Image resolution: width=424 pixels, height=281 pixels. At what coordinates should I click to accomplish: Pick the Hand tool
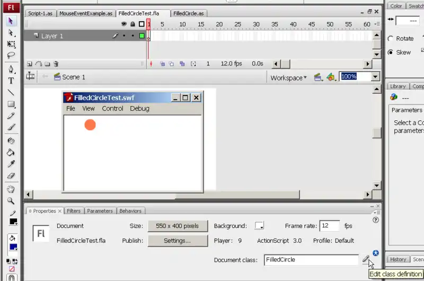11,189
